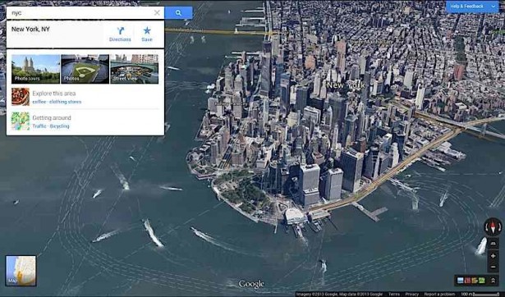505x297 pixels.
Task: Zoom in with the plus button
Action: click(493, 256)
